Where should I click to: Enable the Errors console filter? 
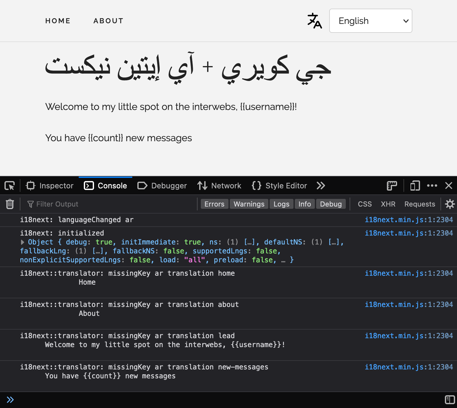click(214, 204)
